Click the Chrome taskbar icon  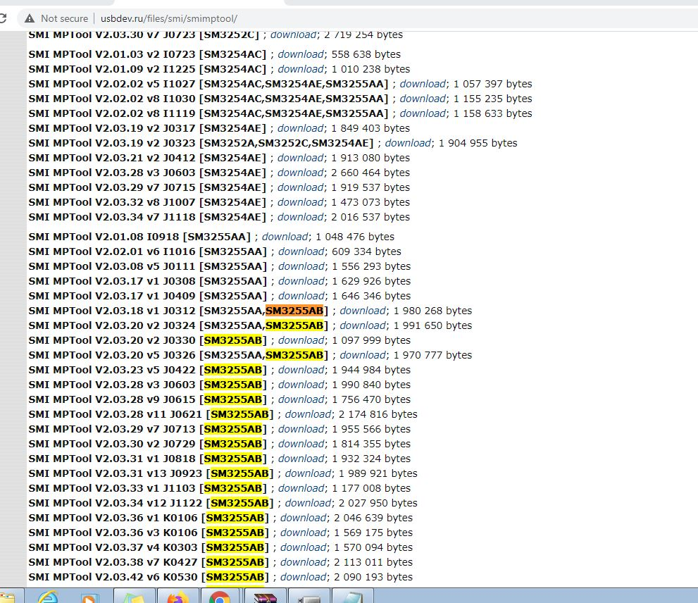click(220, 597)
